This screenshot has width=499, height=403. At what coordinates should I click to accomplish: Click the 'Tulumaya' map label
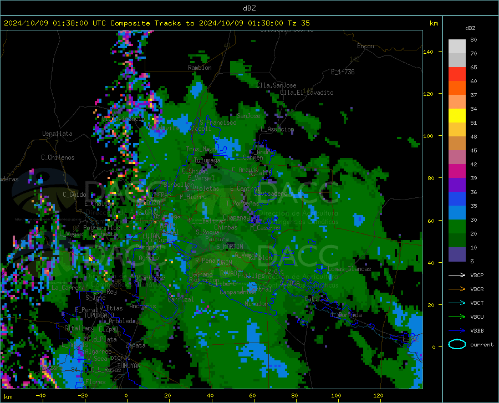click(x=207, y=160)
